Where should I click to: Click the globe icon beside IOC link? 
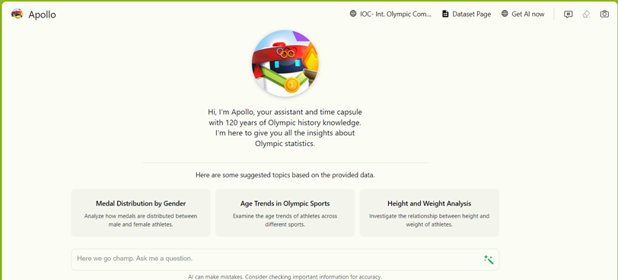[353, 14]
